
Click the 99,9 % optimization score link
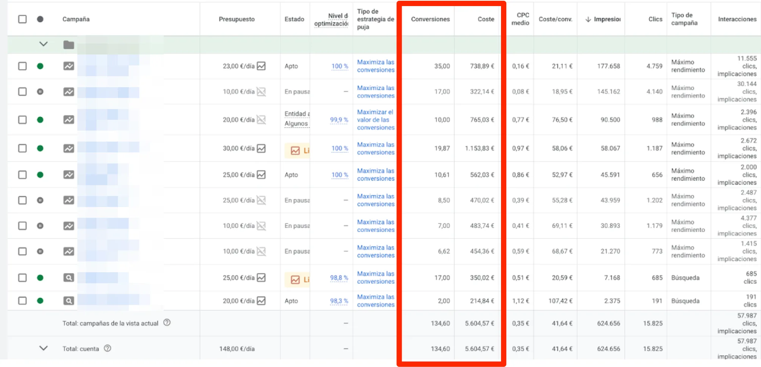(339, 120)
